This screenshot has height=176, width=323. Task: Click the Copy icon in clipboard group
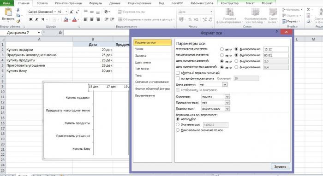coord(18,15)
